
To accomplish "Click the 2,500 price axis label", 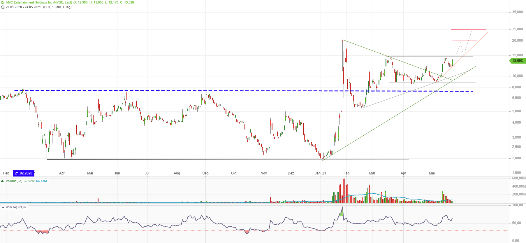I will [x=517, y=147].
